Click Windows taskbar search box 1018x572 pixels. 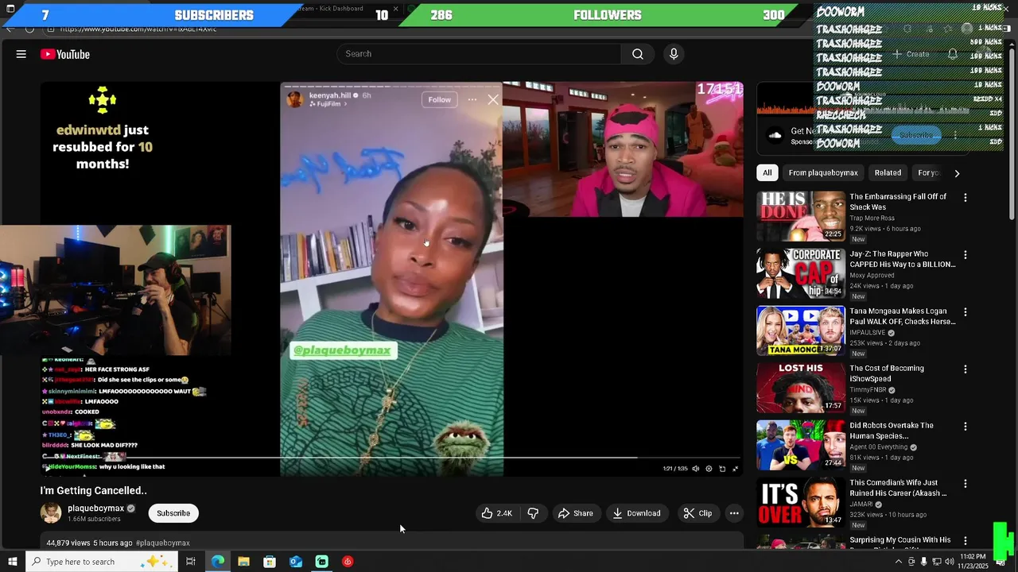tap(101, 562)
